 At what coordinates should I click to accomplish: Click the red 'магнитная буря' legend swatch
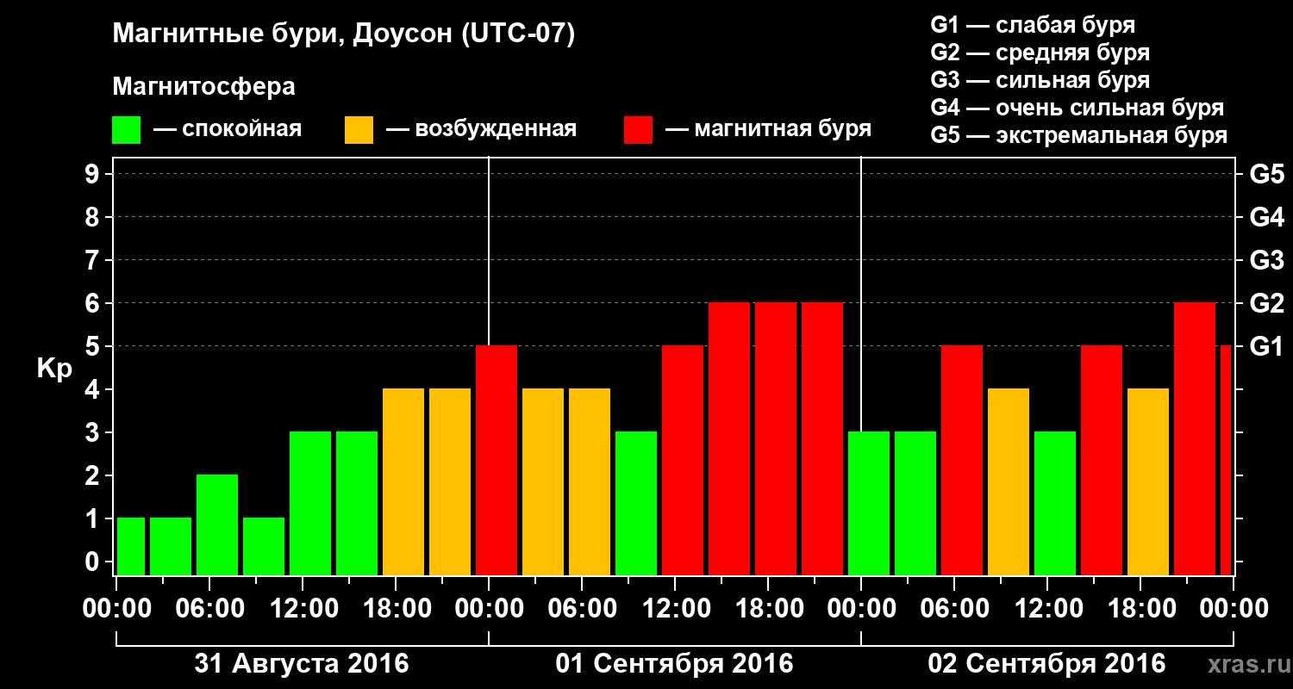[x=638, y=130]
